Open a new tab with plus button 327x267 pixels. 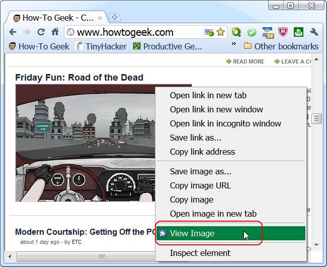coord(115,17)
